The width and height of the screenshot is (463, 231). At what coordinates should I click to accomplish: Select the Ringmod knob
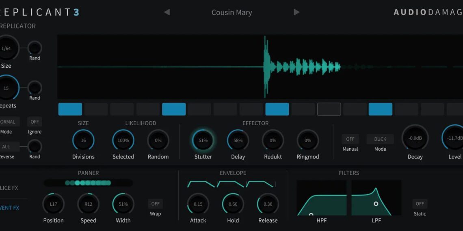pyautogui.click(x=308, y=141)
